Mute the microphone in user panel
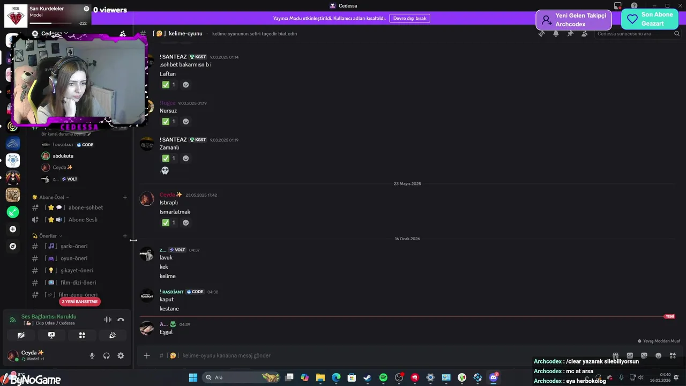The height and width of the screenshot is (386, 686). click(x=92, y=355)
